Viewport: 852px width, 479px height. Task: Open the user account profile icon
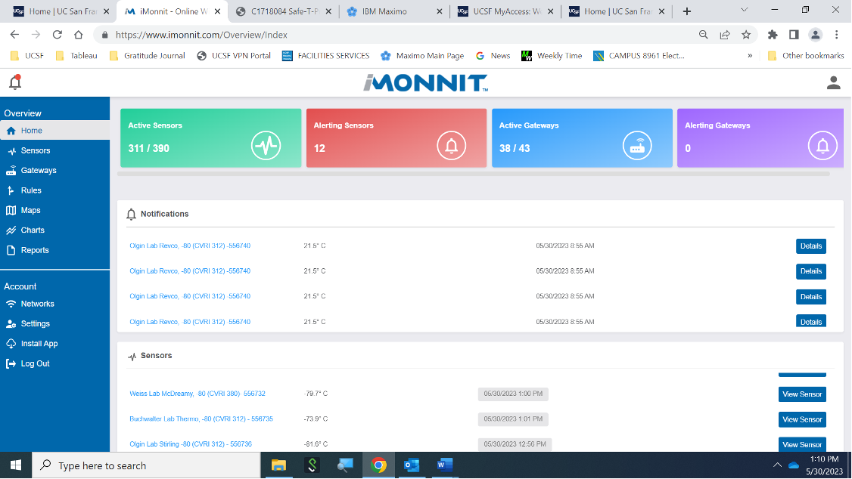pos(833,82)
